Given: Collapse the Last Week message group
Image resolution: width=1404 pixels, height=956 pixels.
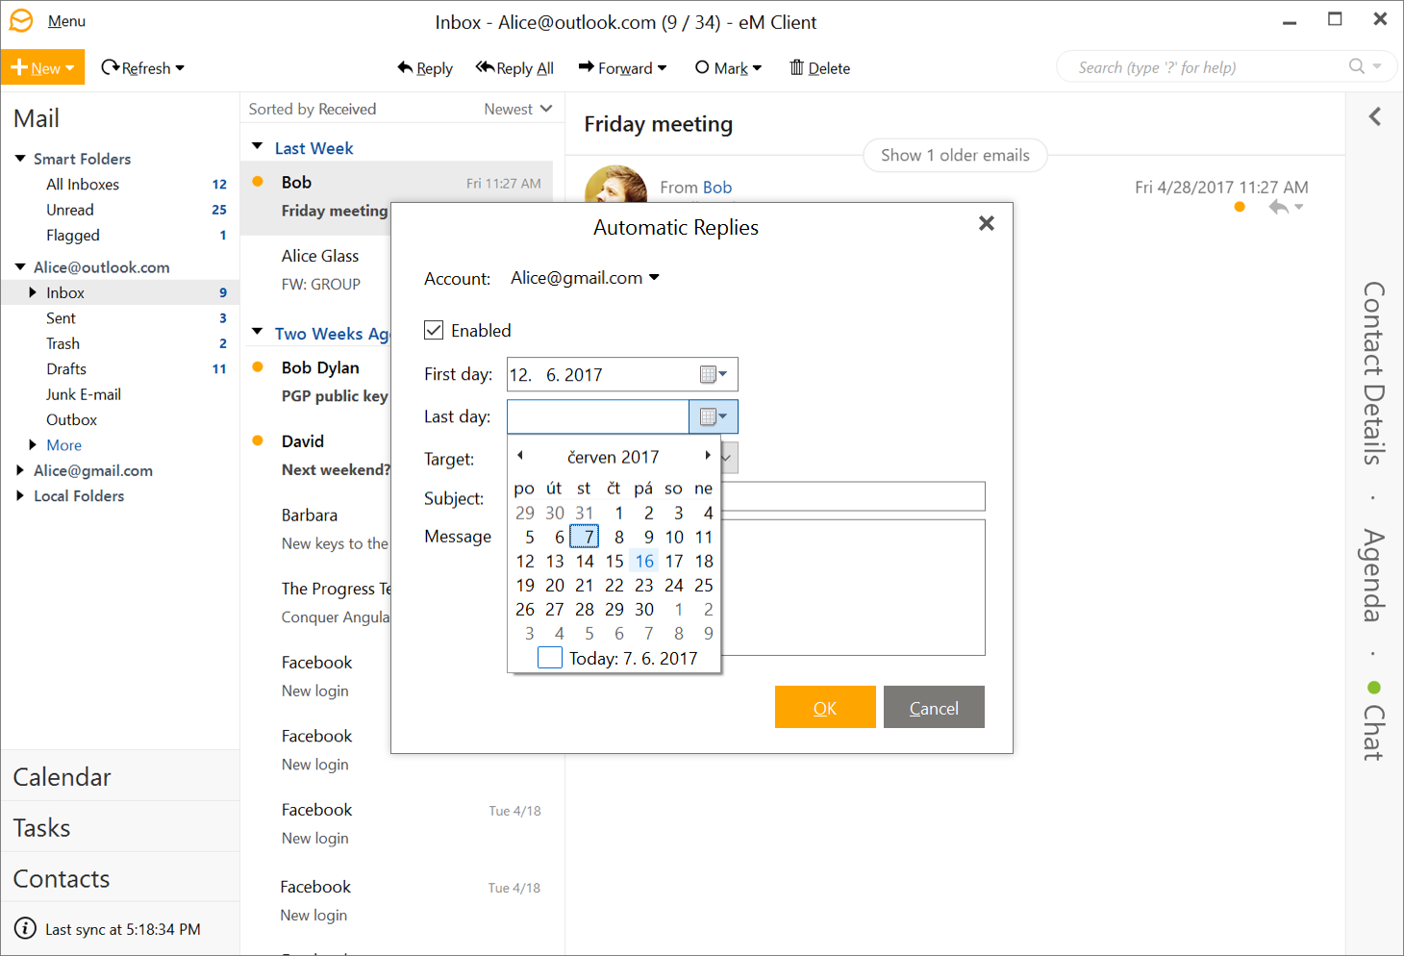Looking at the screenshot, I should point(258,147).
